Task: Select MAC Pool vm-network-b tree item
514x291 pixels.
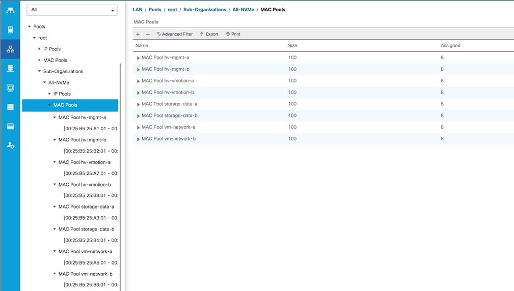Action: click(x=85, y=274)
